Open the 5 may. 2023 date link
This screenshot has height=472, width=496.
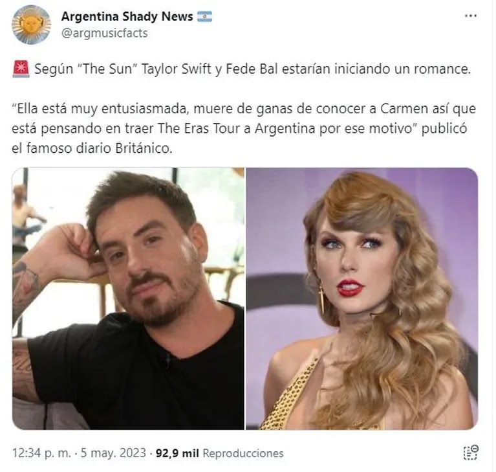113,453
